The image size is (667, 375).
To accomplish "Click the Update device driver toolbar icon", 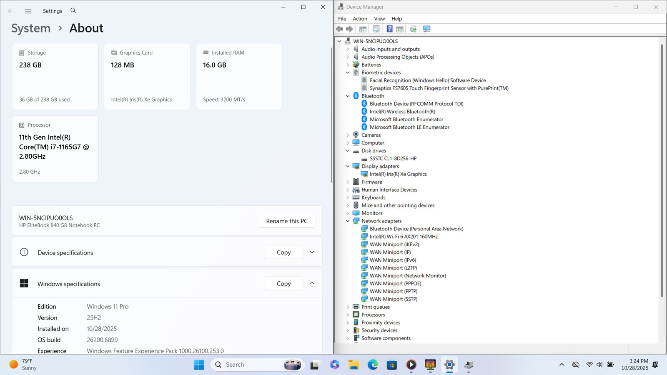I will [413, 29].
